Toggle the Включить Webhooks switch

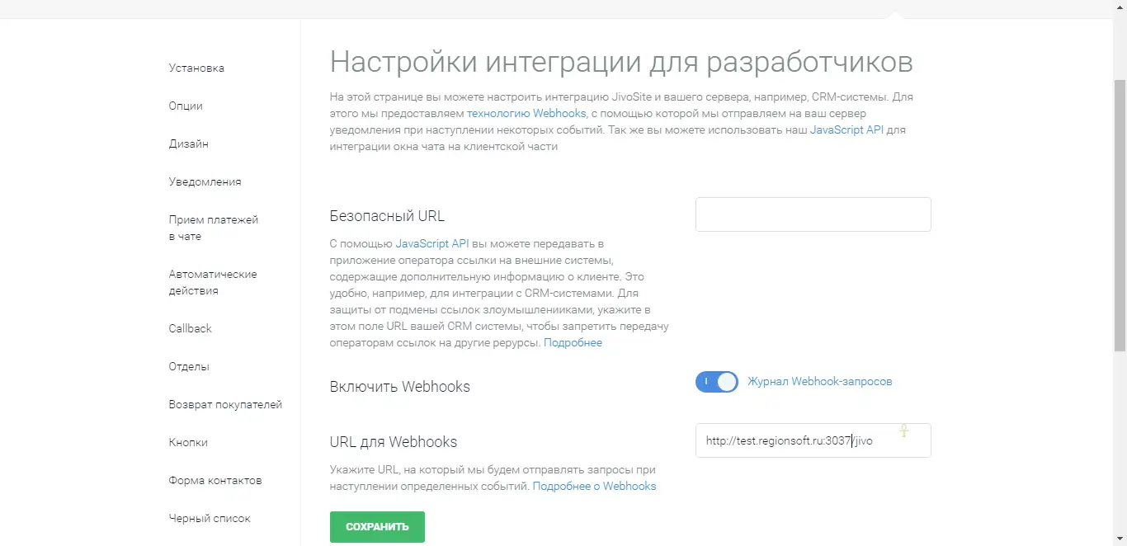[716, 382]
